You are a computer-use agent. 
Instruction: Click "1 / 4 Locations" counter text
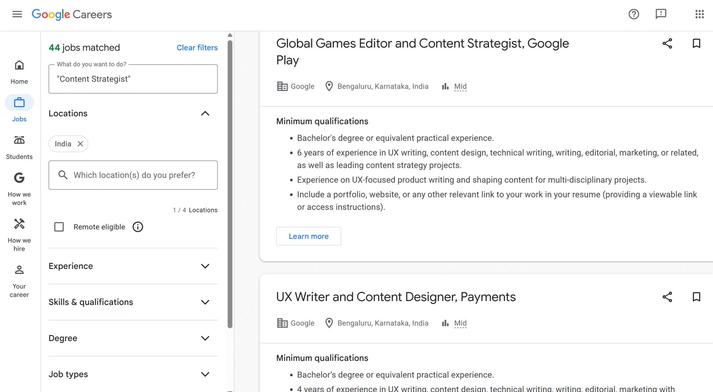click(x=195, y=210)
